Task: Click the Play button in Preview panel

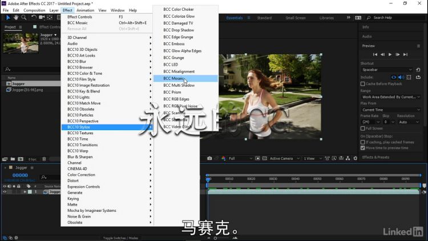Action: pos(390,54)
